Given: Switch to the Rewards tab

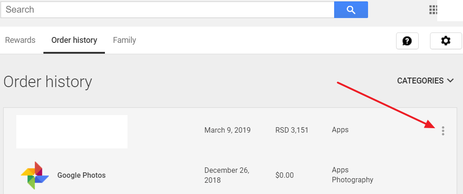Looking at the screenshot, I should (20, 40).
